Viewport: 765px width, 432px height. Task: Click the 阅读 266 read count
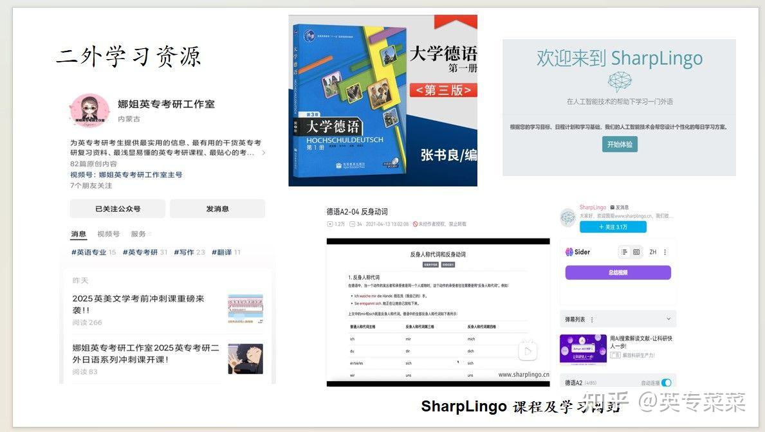pos(87,322)
